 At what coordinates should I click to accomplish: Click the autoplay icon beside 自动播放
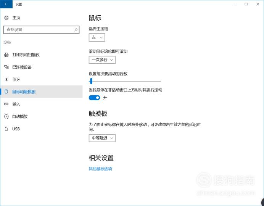(6, 116)
